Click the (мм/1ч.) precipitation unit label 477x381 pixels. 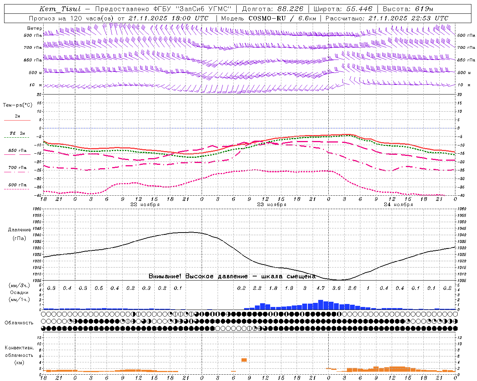point(19,300)
